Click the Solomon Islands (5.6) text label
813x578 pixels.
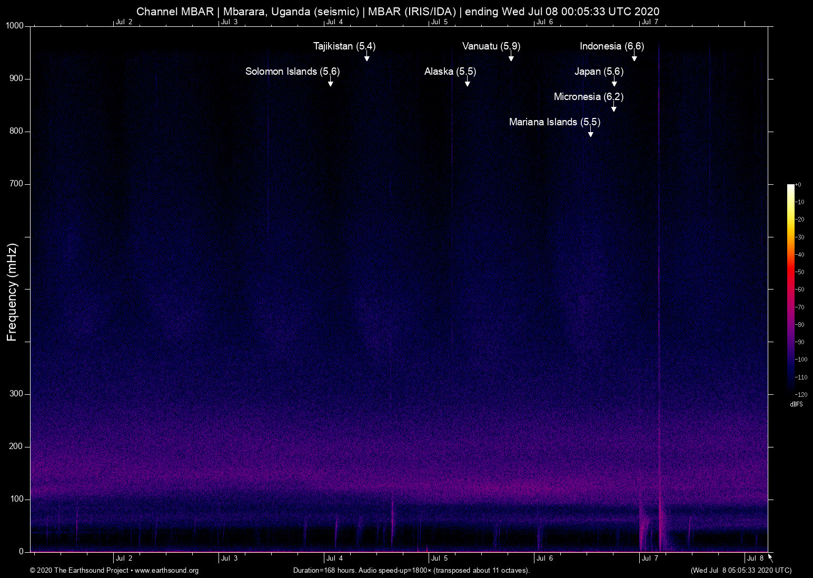pos(292,72)
